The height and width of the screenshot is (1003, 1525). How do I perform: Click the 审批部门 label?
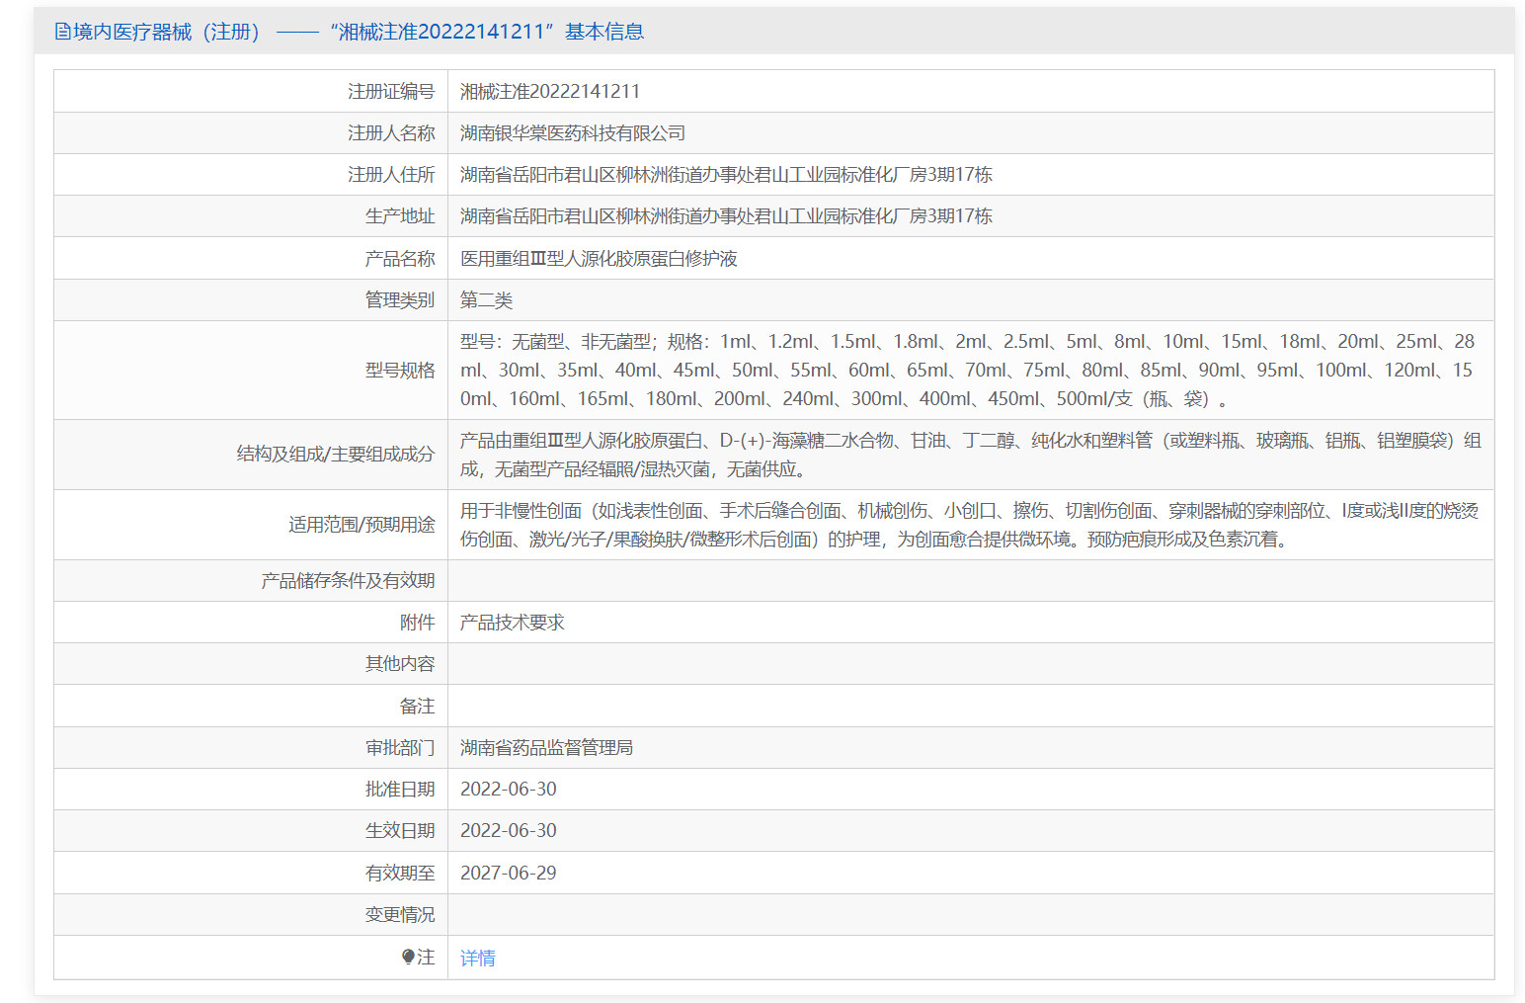point(400,748)
